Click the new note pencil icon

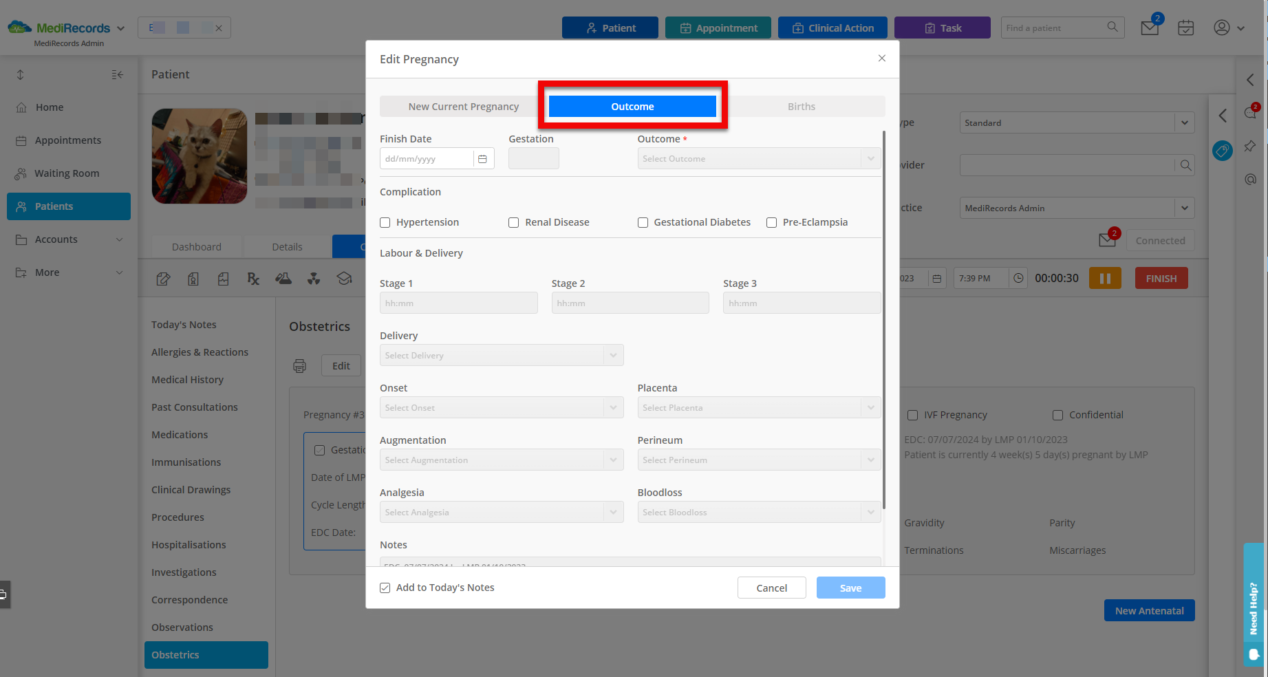(x=163, y=279)
